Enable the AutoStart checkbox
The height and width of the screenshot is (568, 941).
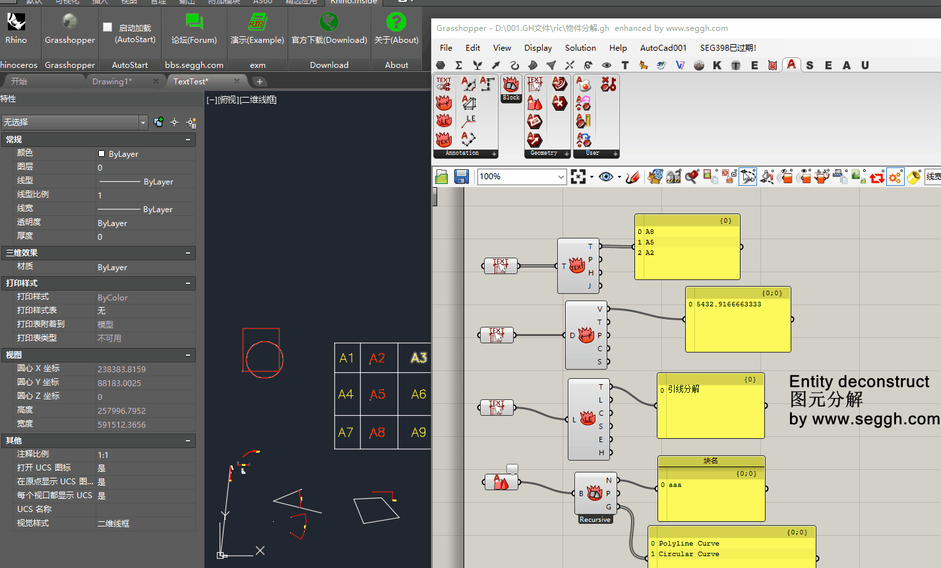coord(107,27)
